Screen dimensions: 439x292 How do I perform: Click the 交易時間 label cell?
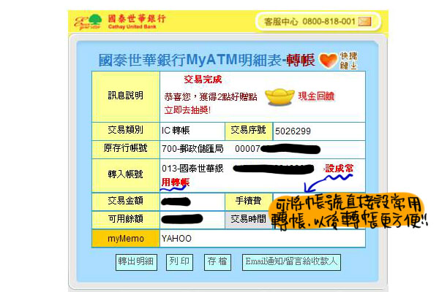pyautogui.click(x=249, y=220)
